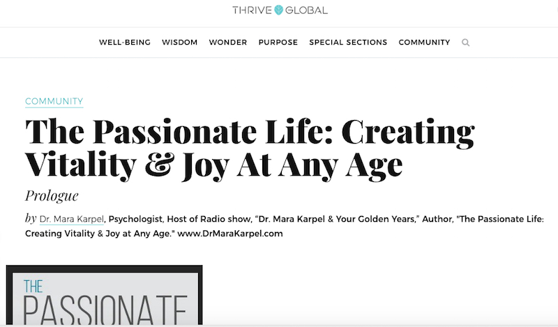Open the Well-Being section
Screen dimensions: 558x327
125,43
